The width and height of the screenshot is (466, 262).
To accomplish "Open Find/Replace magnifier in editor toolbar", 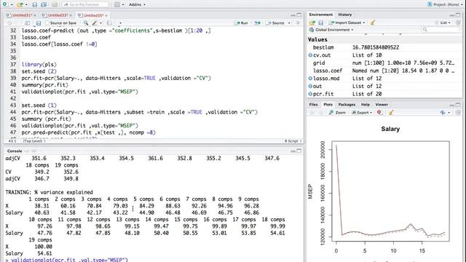I will 86,23.
